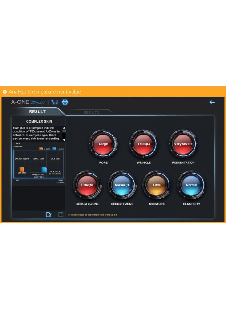Switch to the RESULT 2 tab
Image resolution: width=226 pixels, height=309 pixels.
click(x=92, y=112)
